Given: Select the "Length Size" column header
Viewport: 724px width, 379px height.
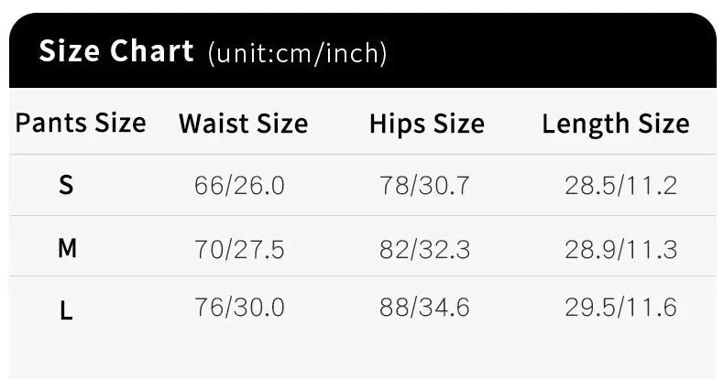Looking at the screenshot, I should coord(615,124).
